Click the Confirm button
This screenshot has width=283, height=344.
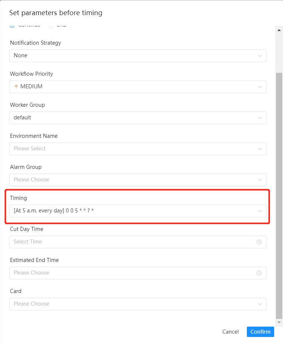260,332
